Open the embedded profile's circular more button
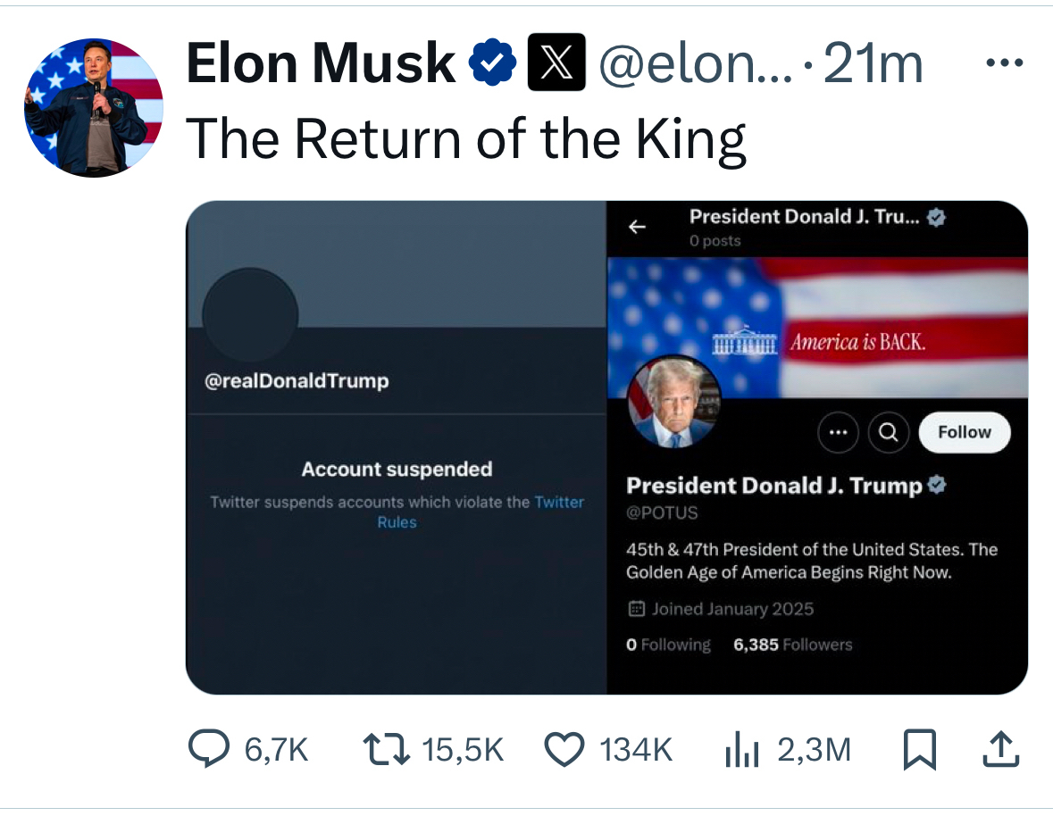This screenshot has width=1053, height=816. click(x=838, y=432)
